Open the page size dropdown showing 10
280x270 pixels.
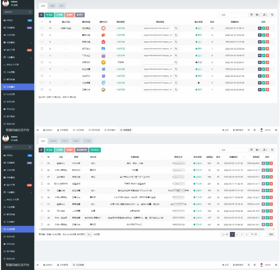pos(89,234)
